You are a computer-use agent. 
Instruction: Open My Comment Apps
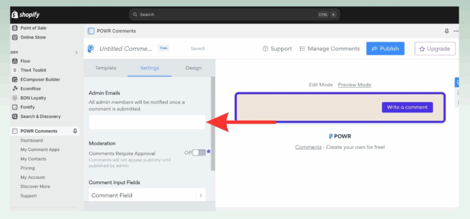pyautogui.click(x=40, y=149)
